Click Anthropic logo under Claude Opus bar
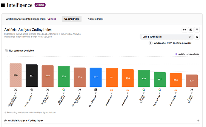206x127 pixels. [x=48, y=90]
